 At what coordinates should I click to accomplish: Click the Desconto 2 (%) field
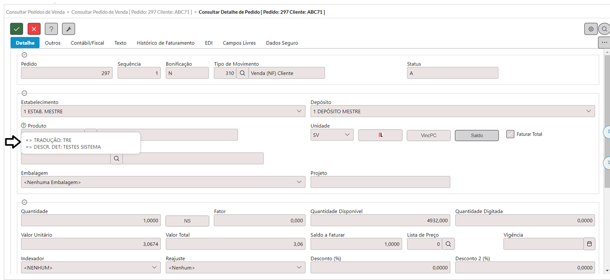click(x=525, y=267)
